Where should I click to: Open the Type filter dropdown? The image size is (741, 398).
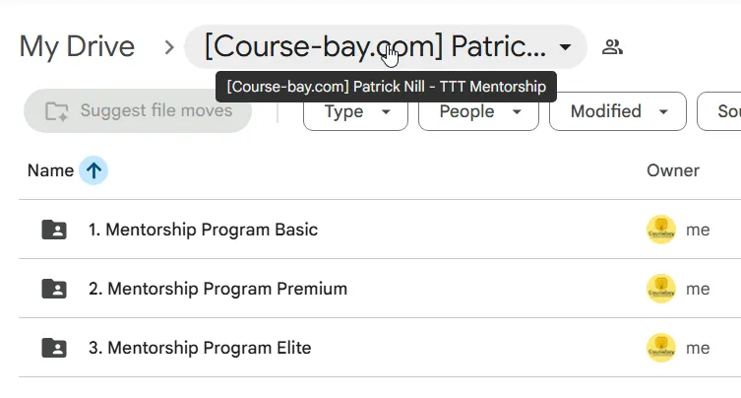(x=355, y=111)
